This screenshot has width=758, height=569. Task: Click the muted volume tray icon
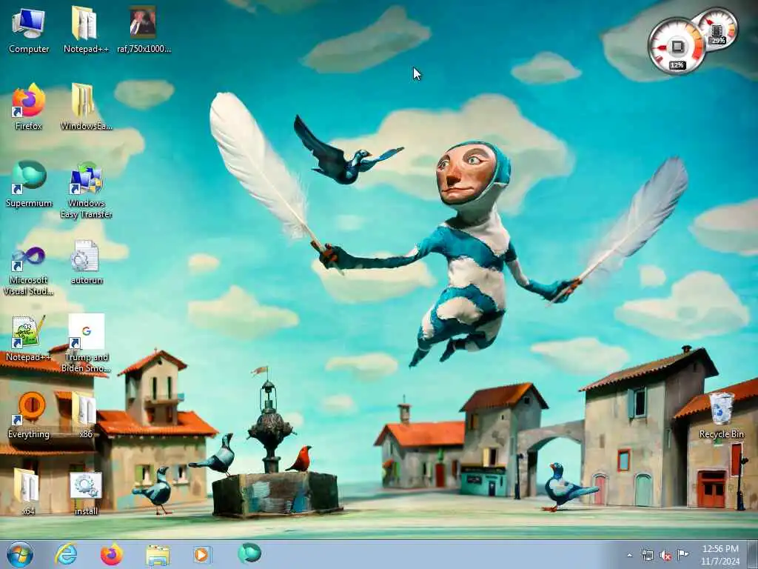tap(665, 556)
